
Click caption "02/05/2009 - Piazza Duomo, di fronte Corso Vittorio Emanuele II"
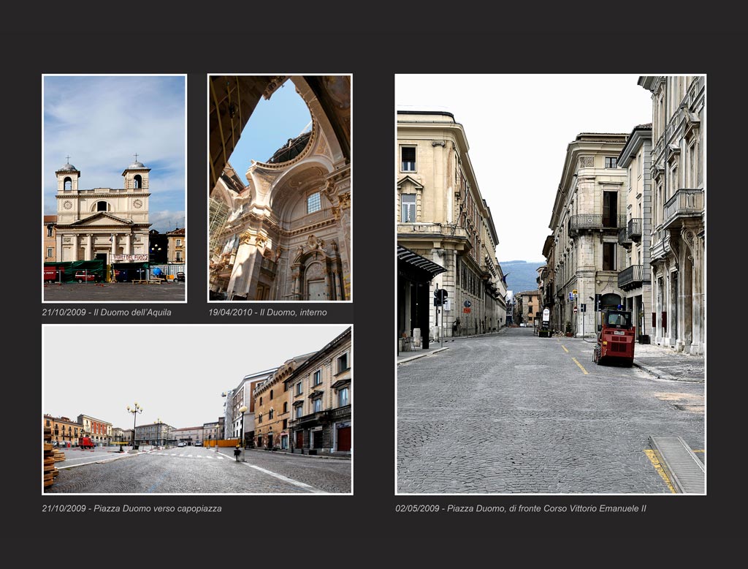click(520, 508)
